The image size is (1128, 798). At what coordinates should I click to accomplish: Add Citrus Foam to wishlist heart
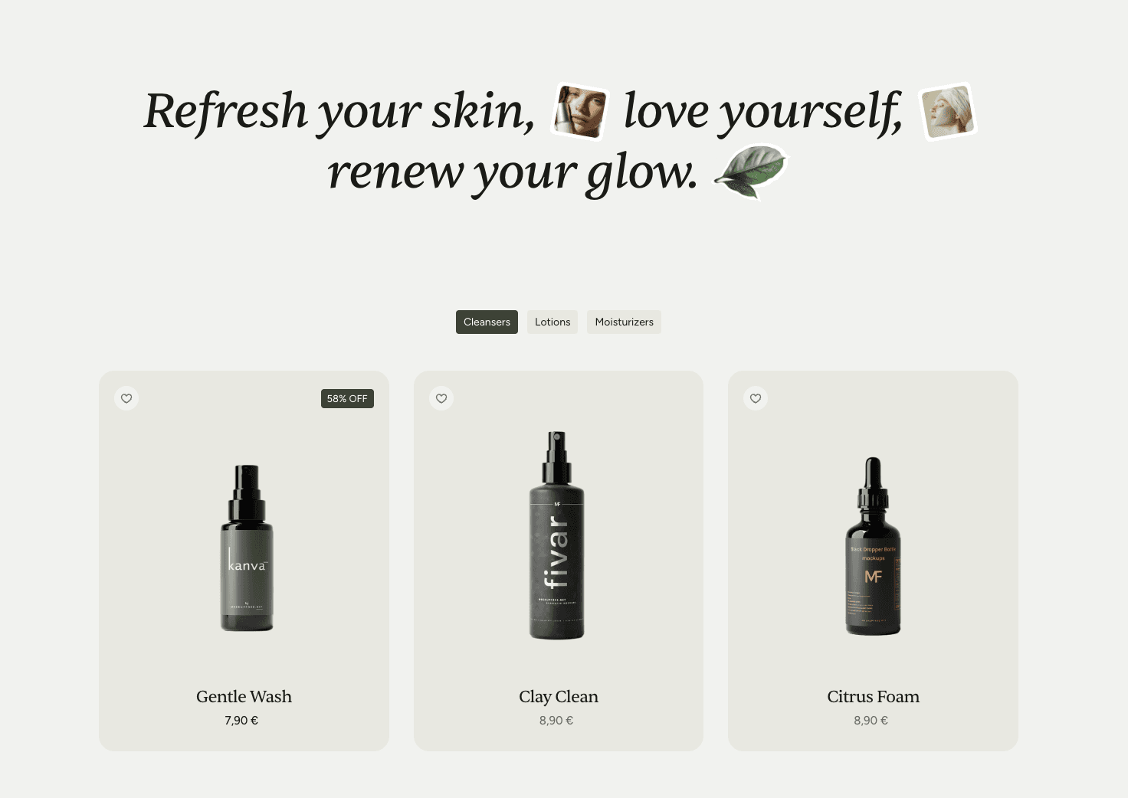tap(756, 398)
